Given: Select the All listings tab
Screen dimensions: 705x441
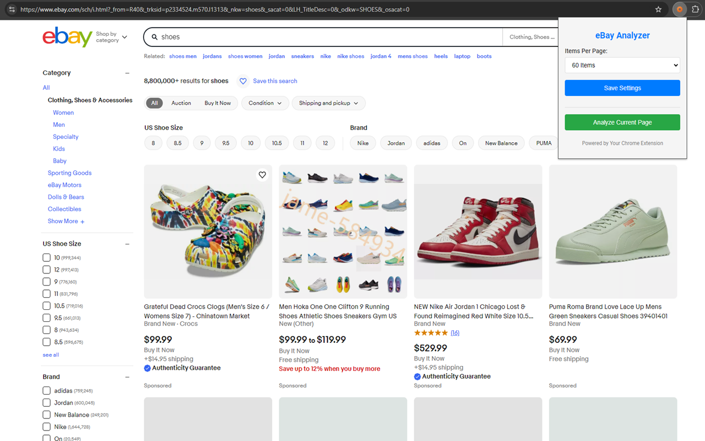Looking at the screenshot, I should pyautogui.click(x=154, y=103).
